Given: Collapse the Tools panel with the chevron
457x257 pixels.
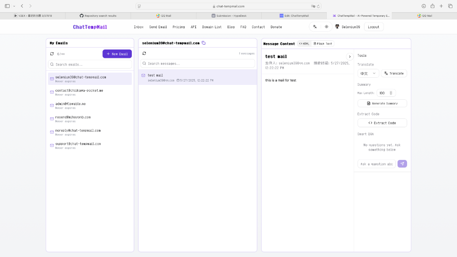Looking at the screenshot, I should (x=350, y=57).
